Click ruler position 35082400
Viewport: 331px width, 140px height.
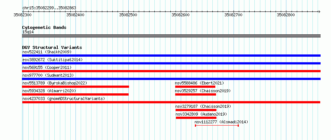[x=75, y=15]
